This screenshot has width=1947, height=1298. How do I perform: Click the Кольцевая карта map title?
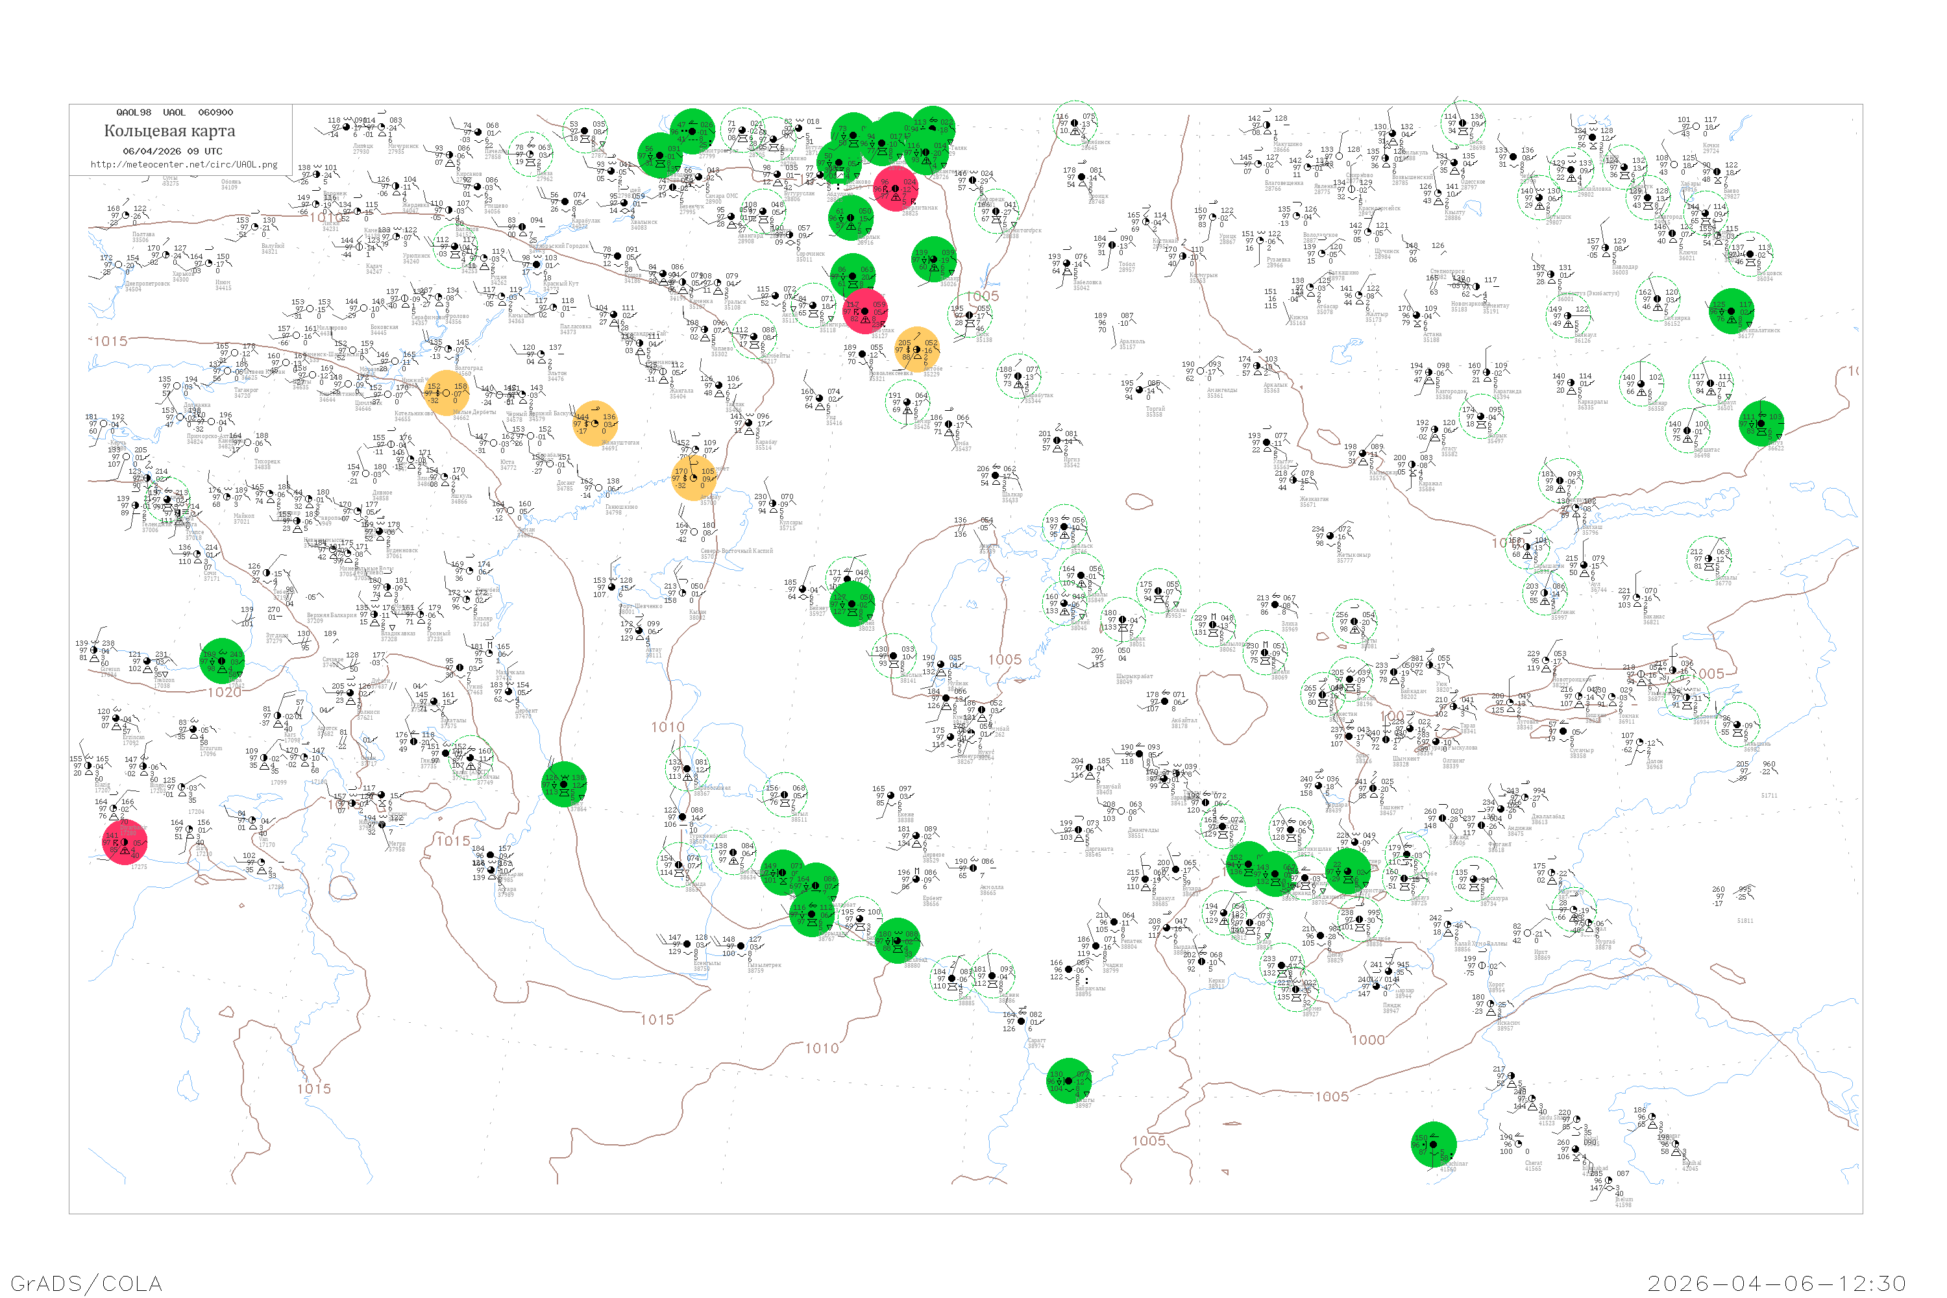coord(169,131)
